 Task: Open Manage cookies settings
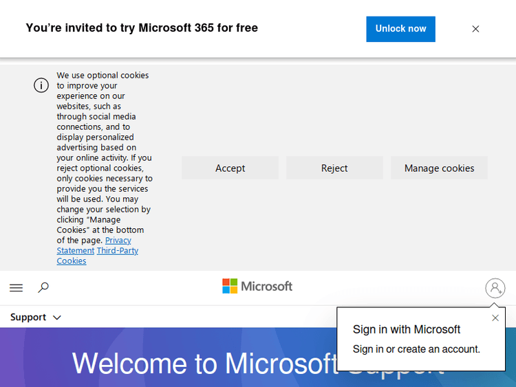point(439,168)
